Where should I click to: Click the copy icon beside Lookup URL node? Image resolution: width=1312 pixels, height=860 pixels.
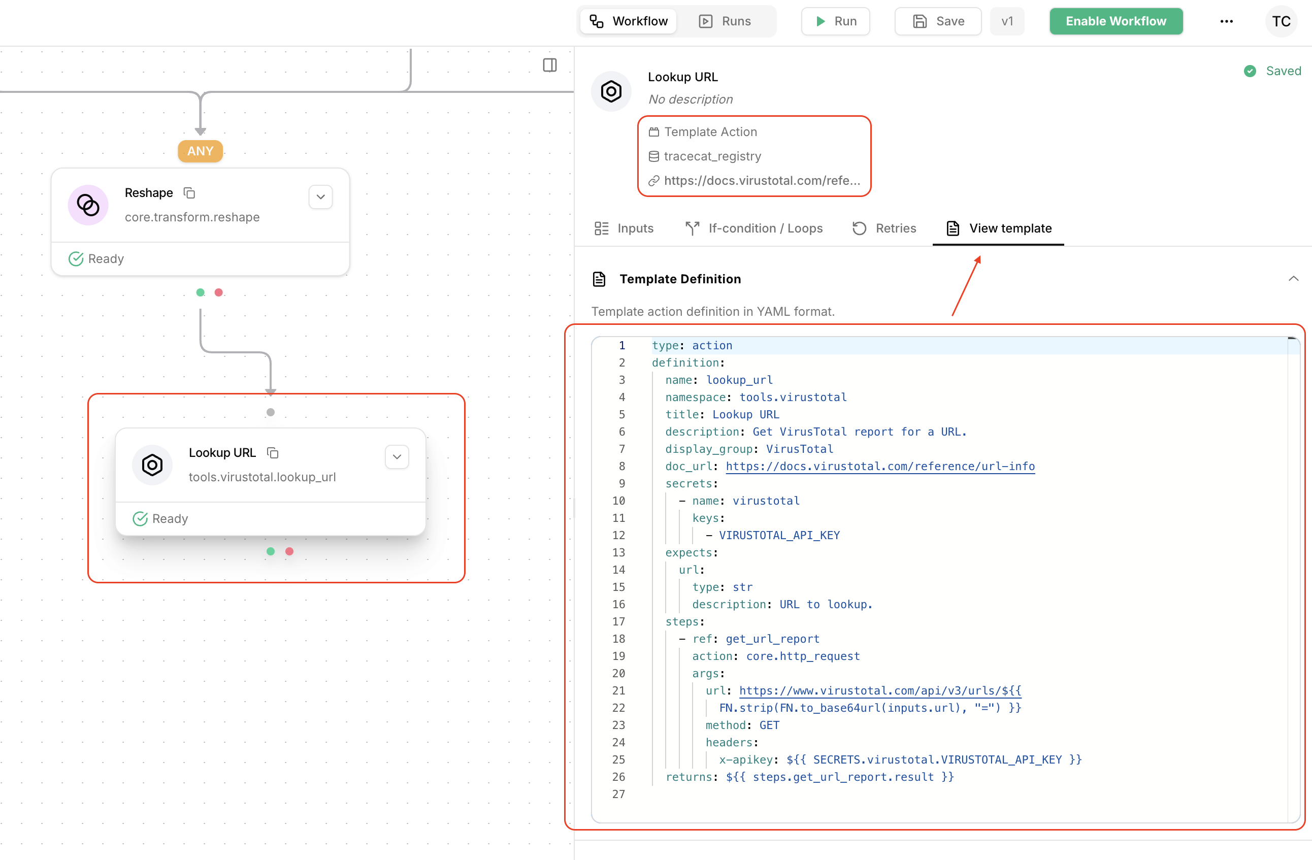click(x=273, y=453)
